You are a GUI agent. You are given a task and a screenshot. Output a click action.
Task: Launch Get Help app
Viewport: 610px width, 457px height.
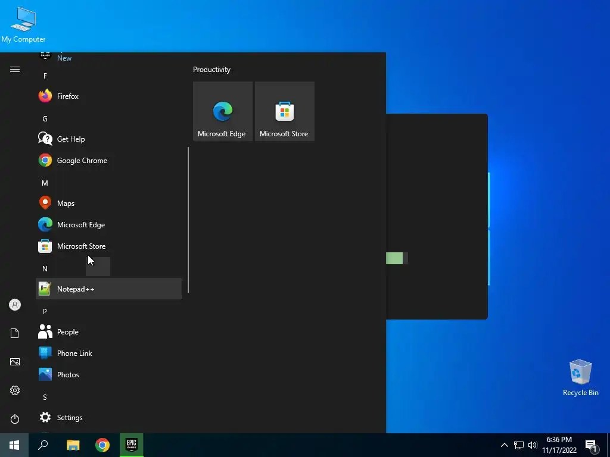pyautogui.click(x=109, y=139)
